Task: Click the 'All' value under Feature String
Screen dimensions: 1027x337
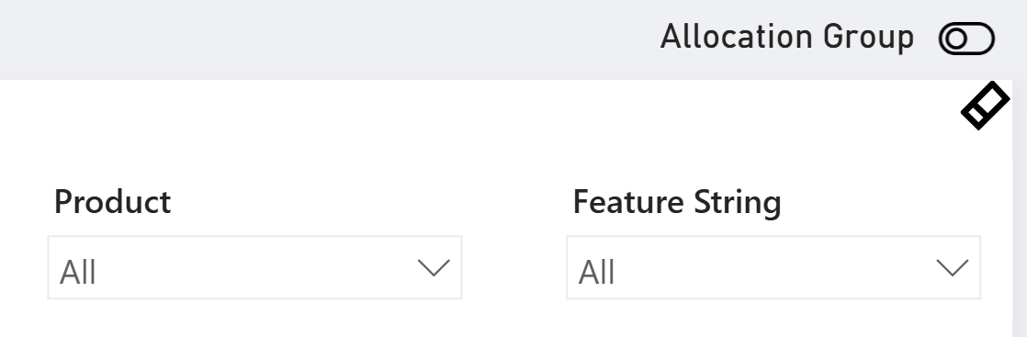Action: click(x=596, y=272)
